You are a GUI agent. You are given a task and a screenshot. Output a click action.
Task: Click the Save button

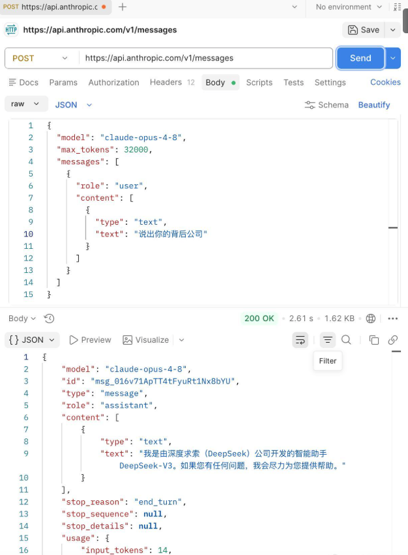tap(364, 30)
